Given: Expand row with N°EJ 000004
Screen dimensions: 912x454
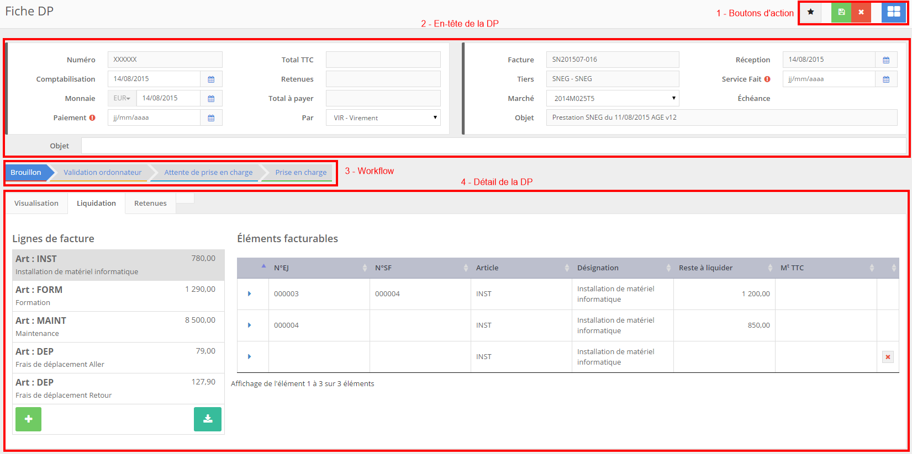Looking at the screenshot, I should point(250,325).
